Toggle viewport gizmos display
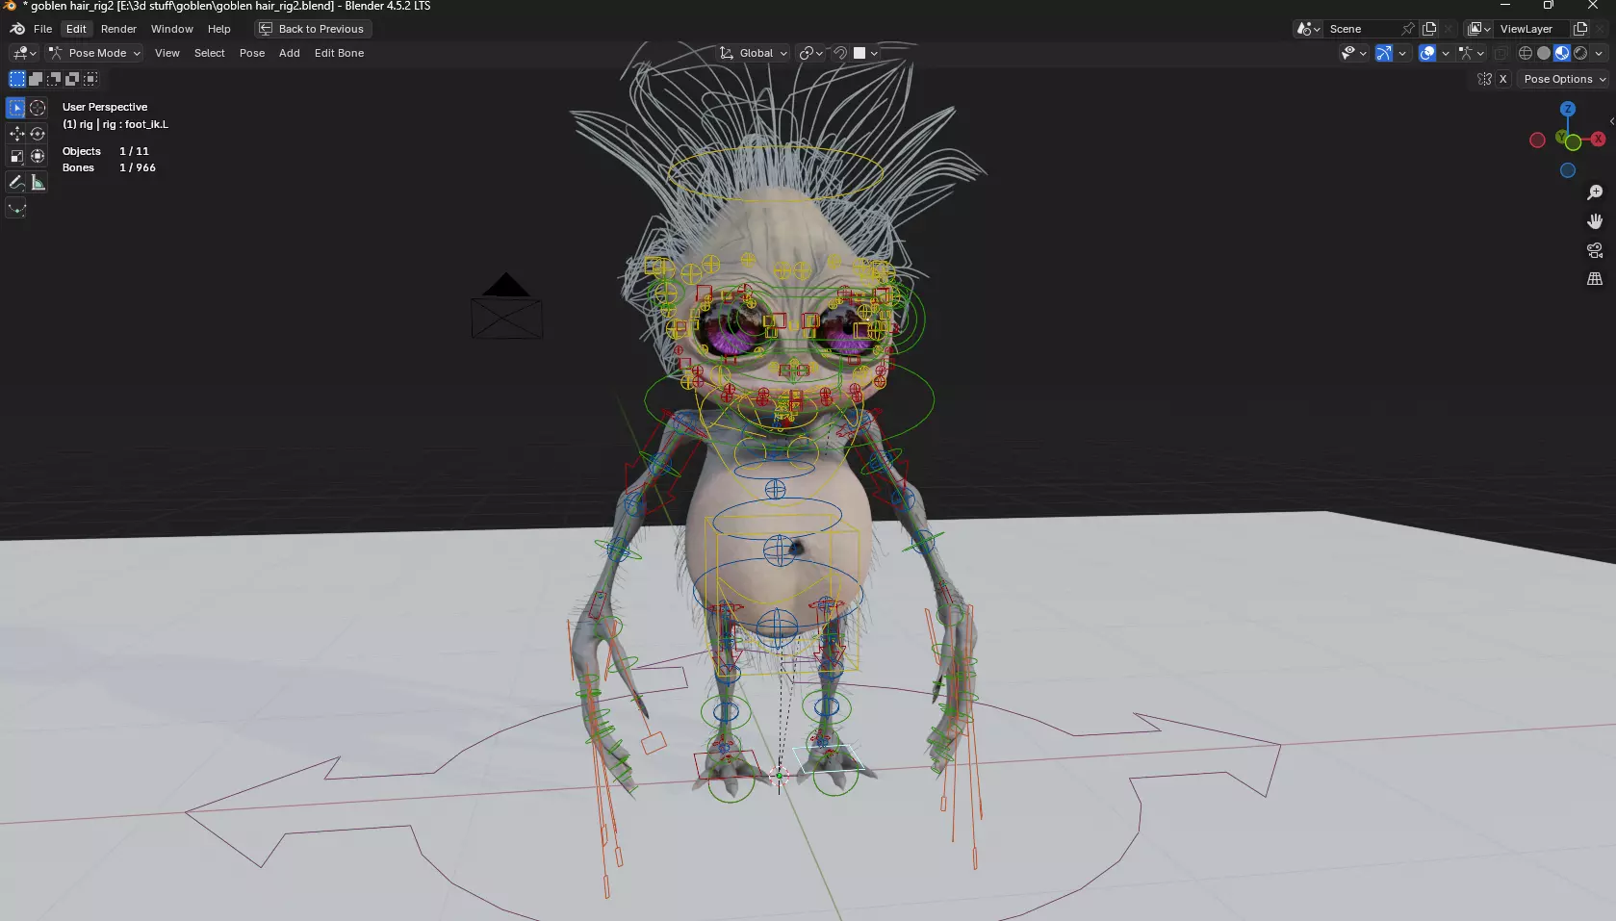 pyautogui.click(x=1383, y=53)
